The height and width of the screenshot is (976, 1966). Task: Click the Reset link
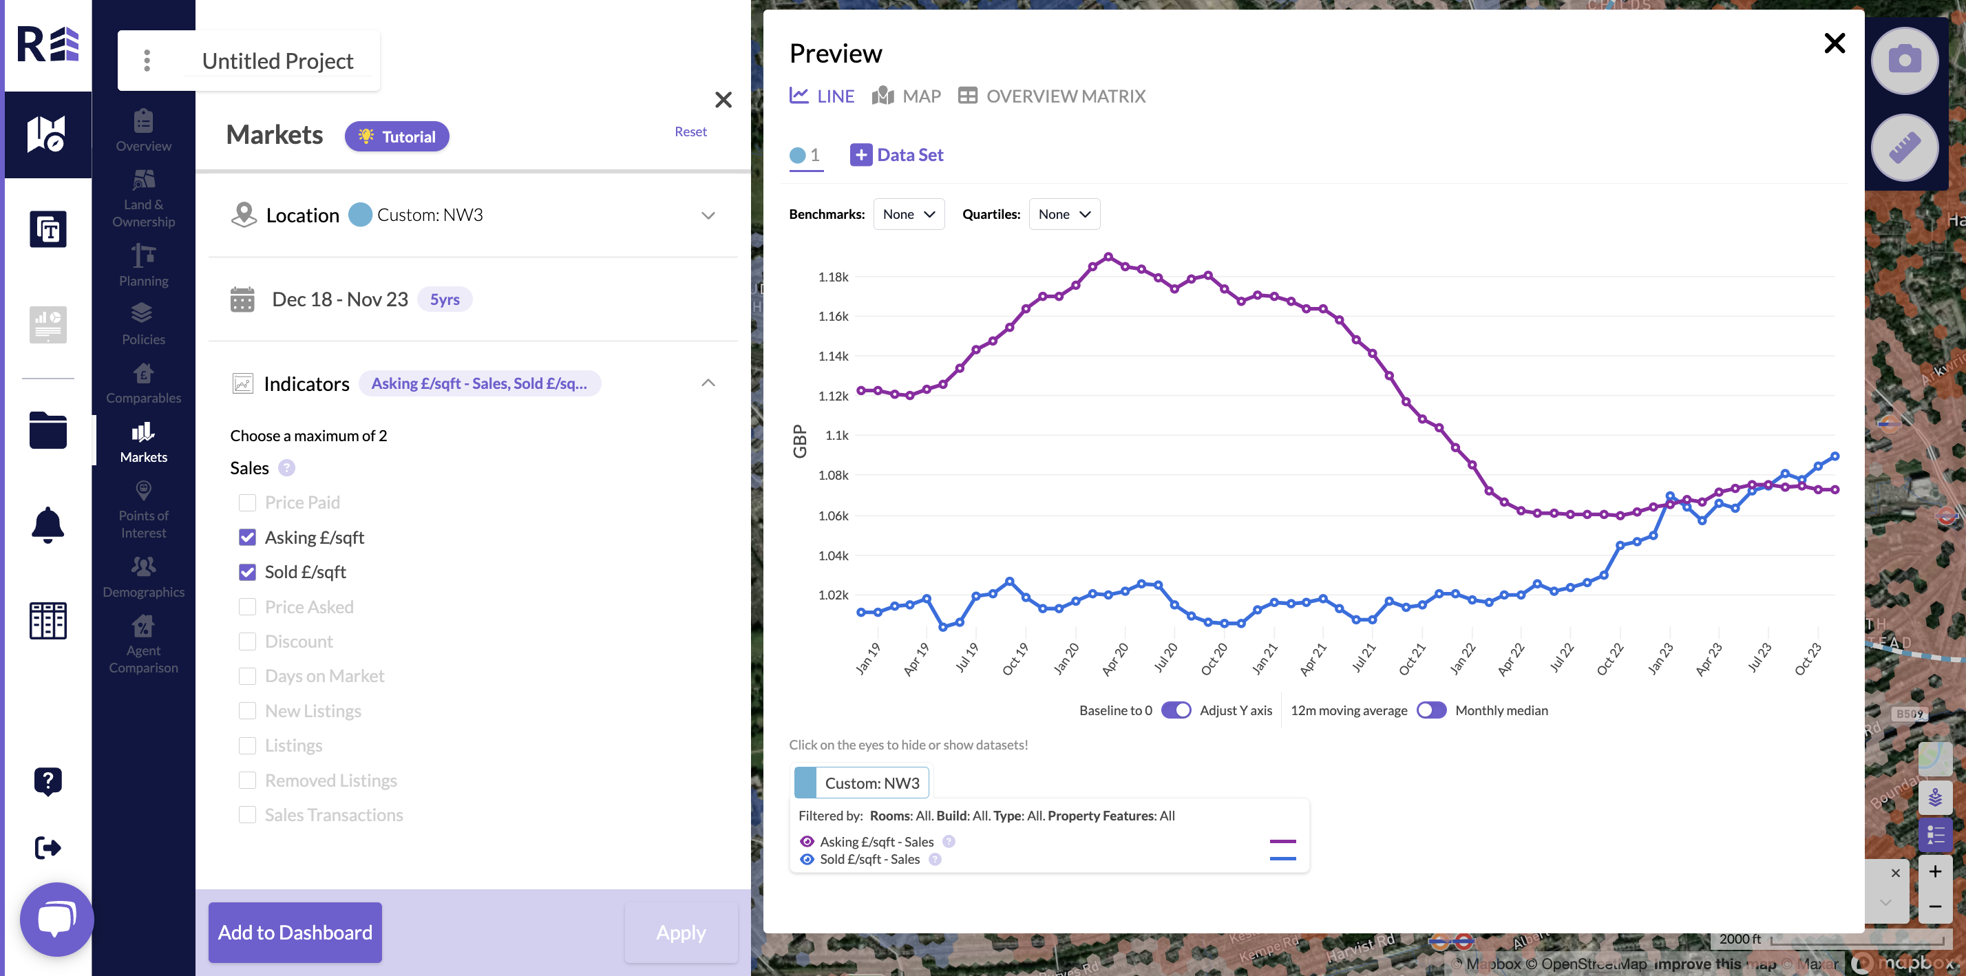pyautogui.click(x=690, y=131)
